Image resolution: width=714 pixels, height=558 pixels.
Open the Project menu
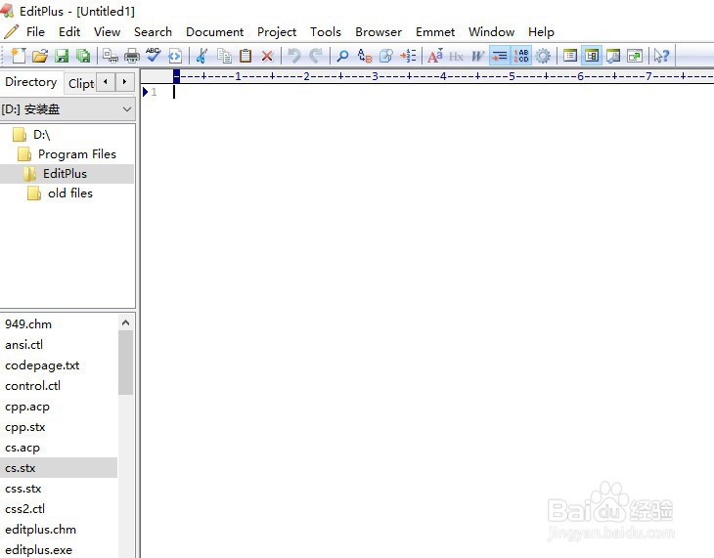[x=277, y=32]
